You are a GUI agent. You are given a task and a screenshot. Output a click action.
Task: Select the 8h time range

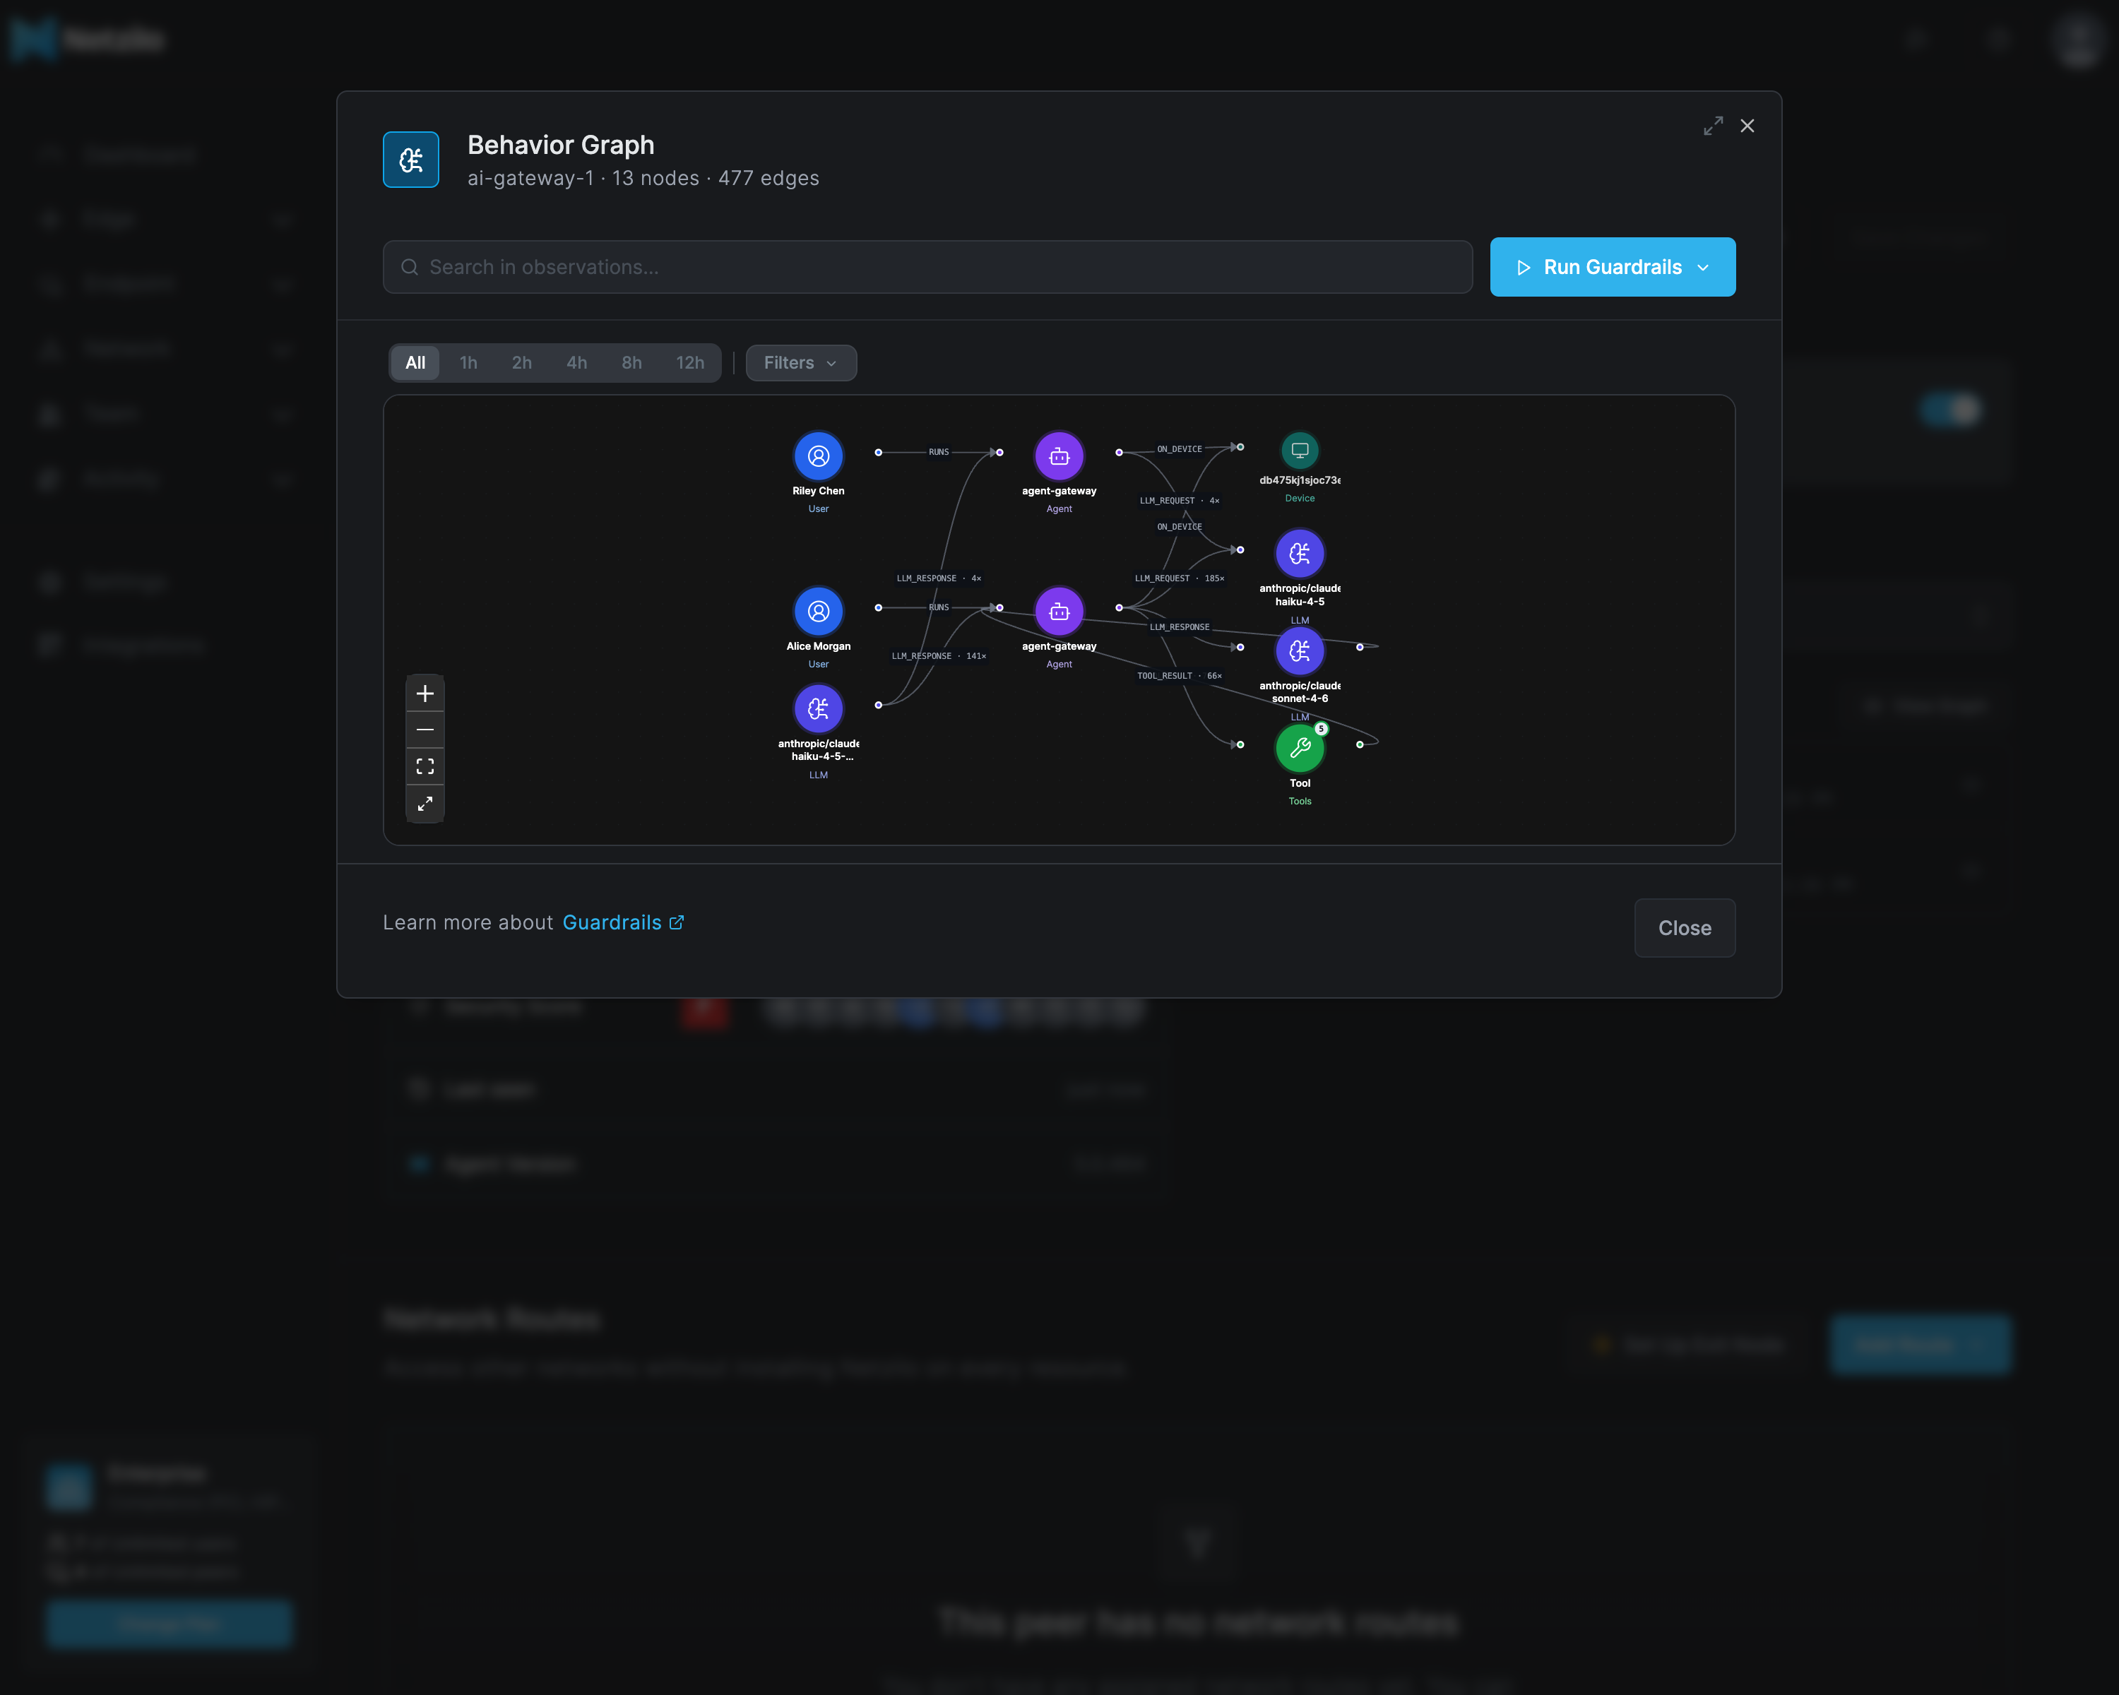pos(632,362)
